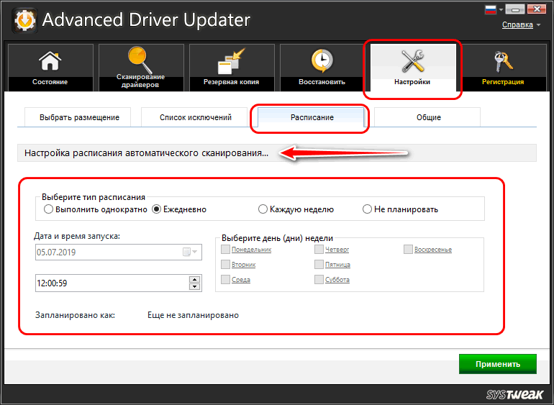The image size is (554, 405).
Task: Select Ежедневно radio option
Action: pyautogui.click(x=157, y=209)
